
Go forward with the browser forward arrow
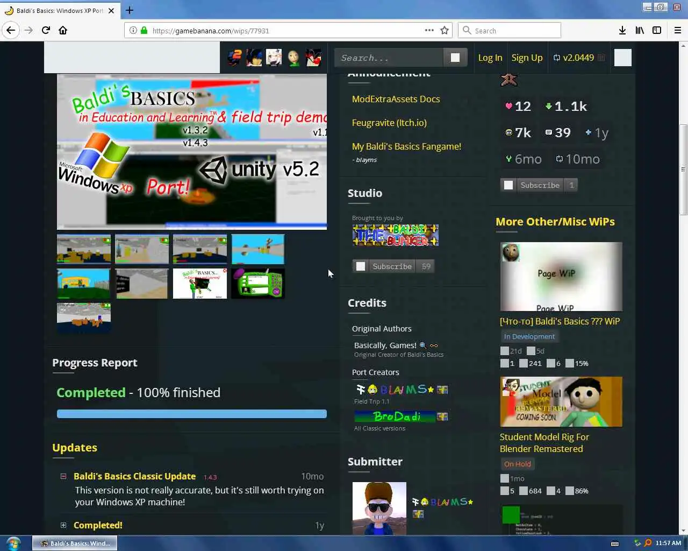coord(28,30)
